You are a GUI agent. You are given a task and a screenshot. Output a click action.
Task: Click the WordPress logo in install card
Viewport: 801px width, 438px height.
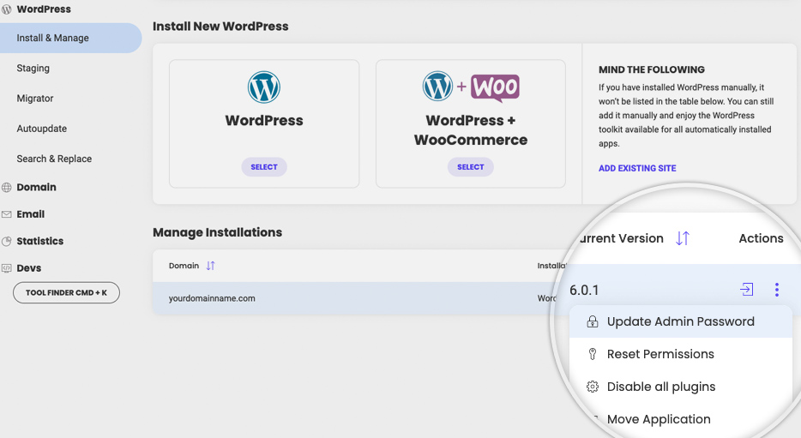(264, 87)
